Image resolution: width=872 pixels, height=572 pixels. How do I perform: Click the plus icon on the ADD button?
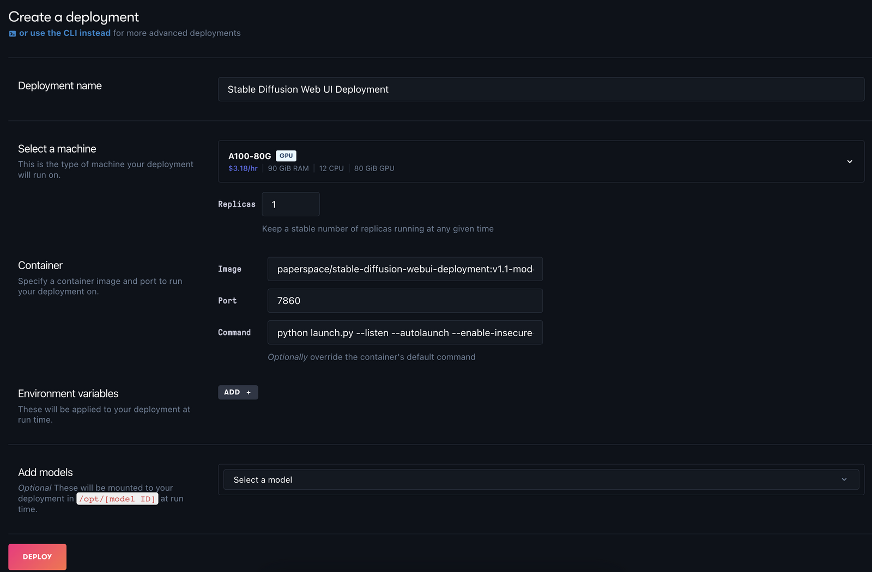click(249, 392)
